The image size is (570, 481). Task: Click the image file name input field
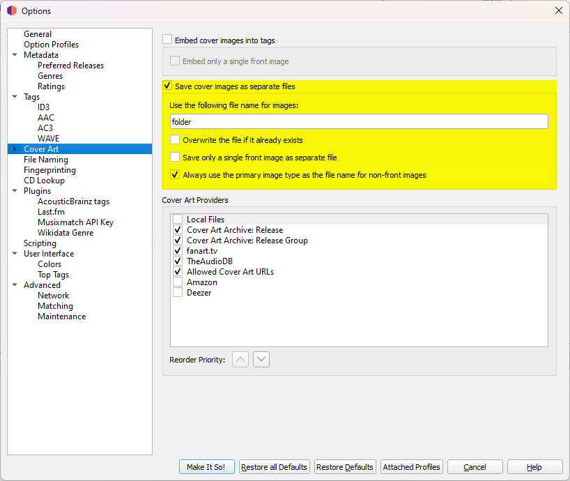[359, 121]
